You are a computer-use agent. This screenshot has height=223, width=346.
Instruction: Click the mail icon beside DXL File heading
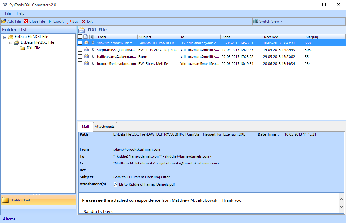click(x=82, y=30)
